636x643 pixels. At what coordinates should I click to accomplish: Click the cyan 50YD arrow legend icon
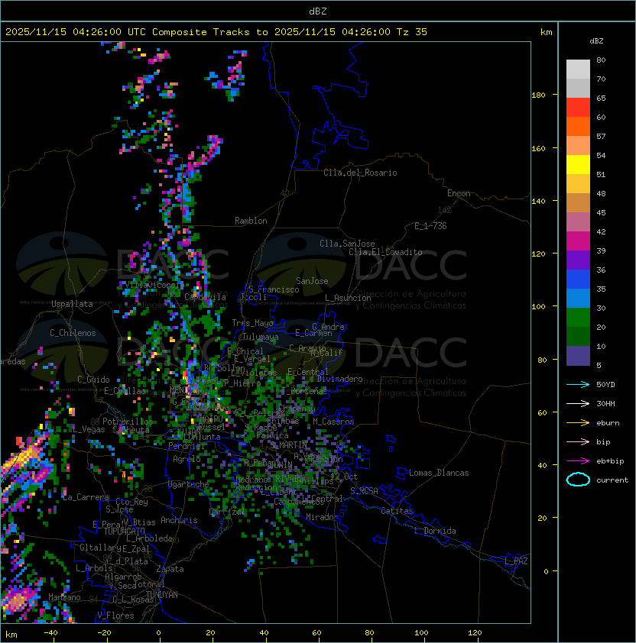click(x=578, y=384)
